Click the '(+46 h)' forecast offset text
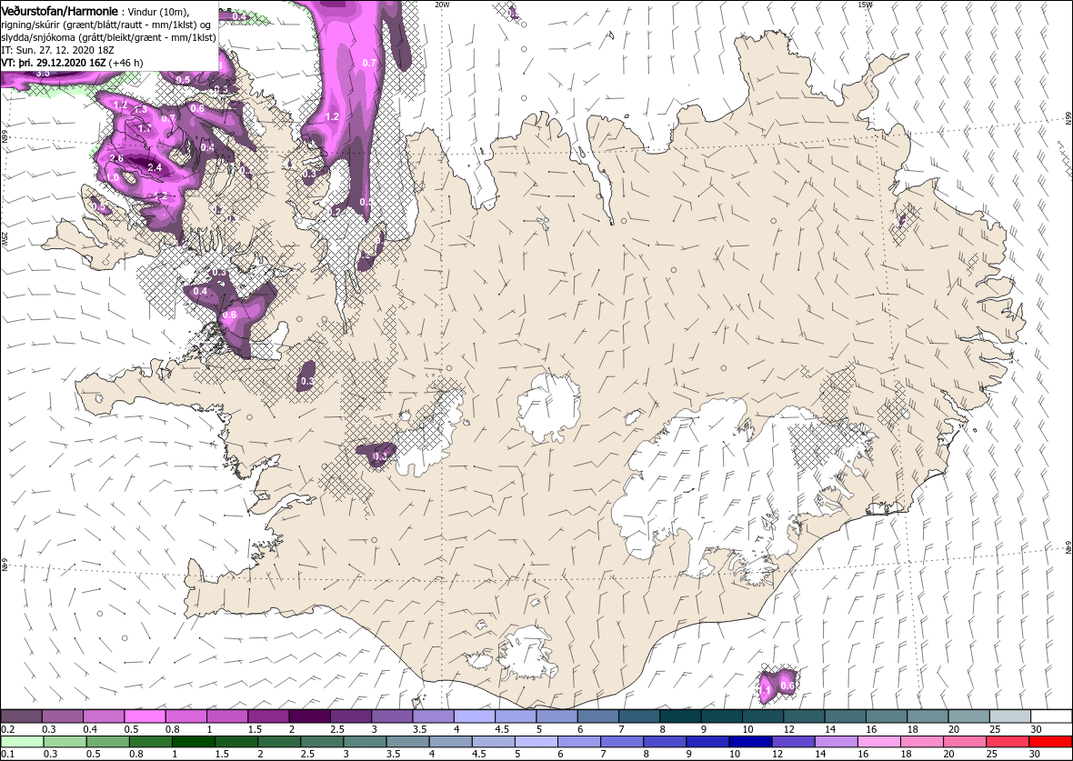This screenshot has height=761, width=1073. (x=125, y=62)
